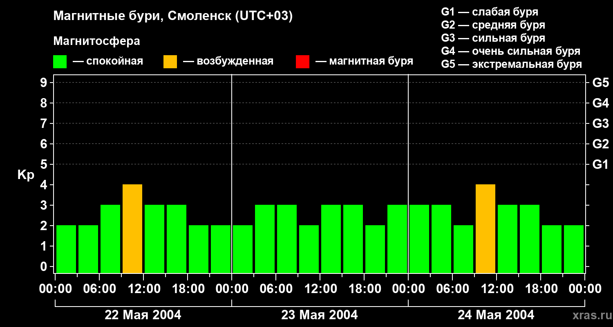Click 'G4 — очень сильная буря' legend line
Screen dimensions: 613x327
[511, 51]
